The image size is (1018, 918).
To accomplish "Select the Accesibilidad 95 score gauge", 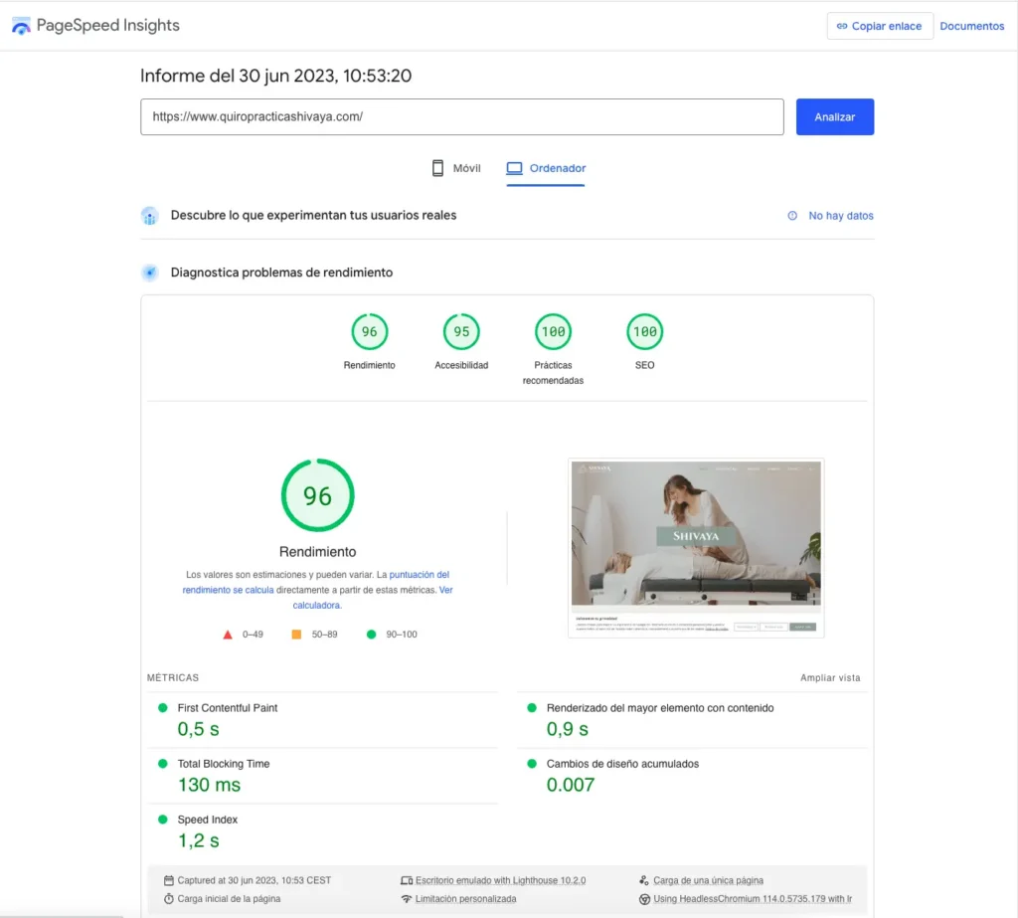I will 461,332.
